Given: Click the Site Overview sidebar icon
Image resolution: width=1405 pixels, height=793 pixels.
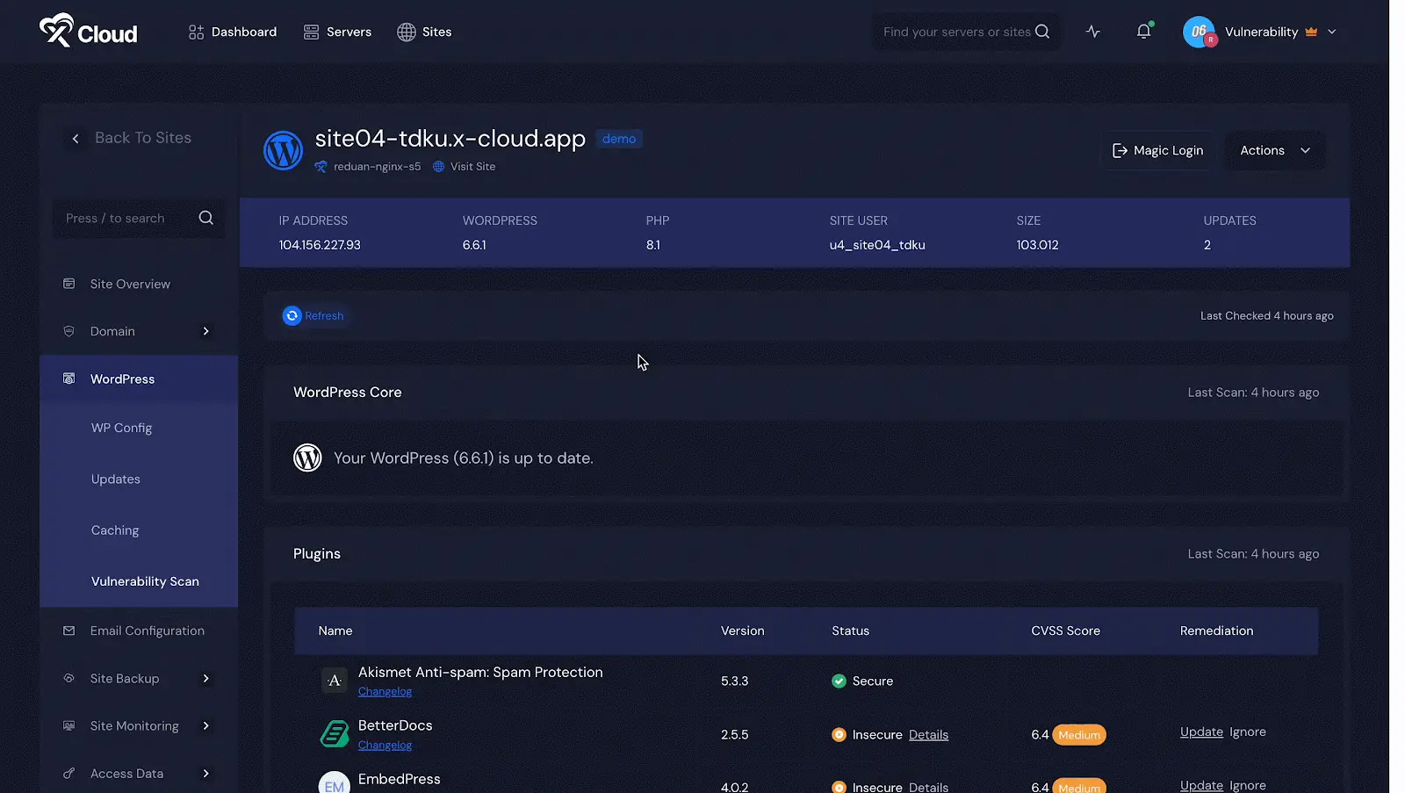Looking at the screenshot, I should [69, 284].
